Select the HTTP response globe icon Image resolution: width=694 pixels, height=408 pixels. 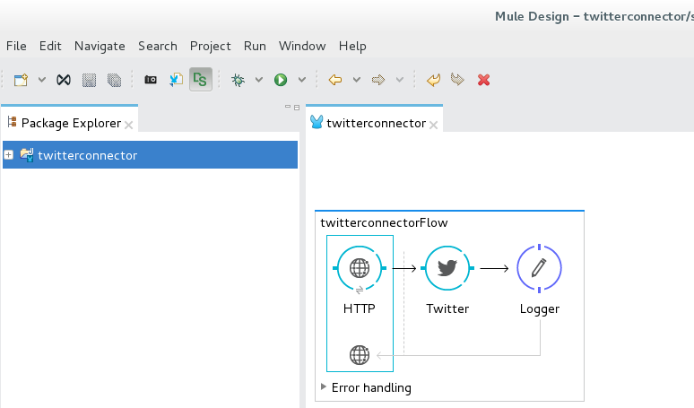point(360,355)
